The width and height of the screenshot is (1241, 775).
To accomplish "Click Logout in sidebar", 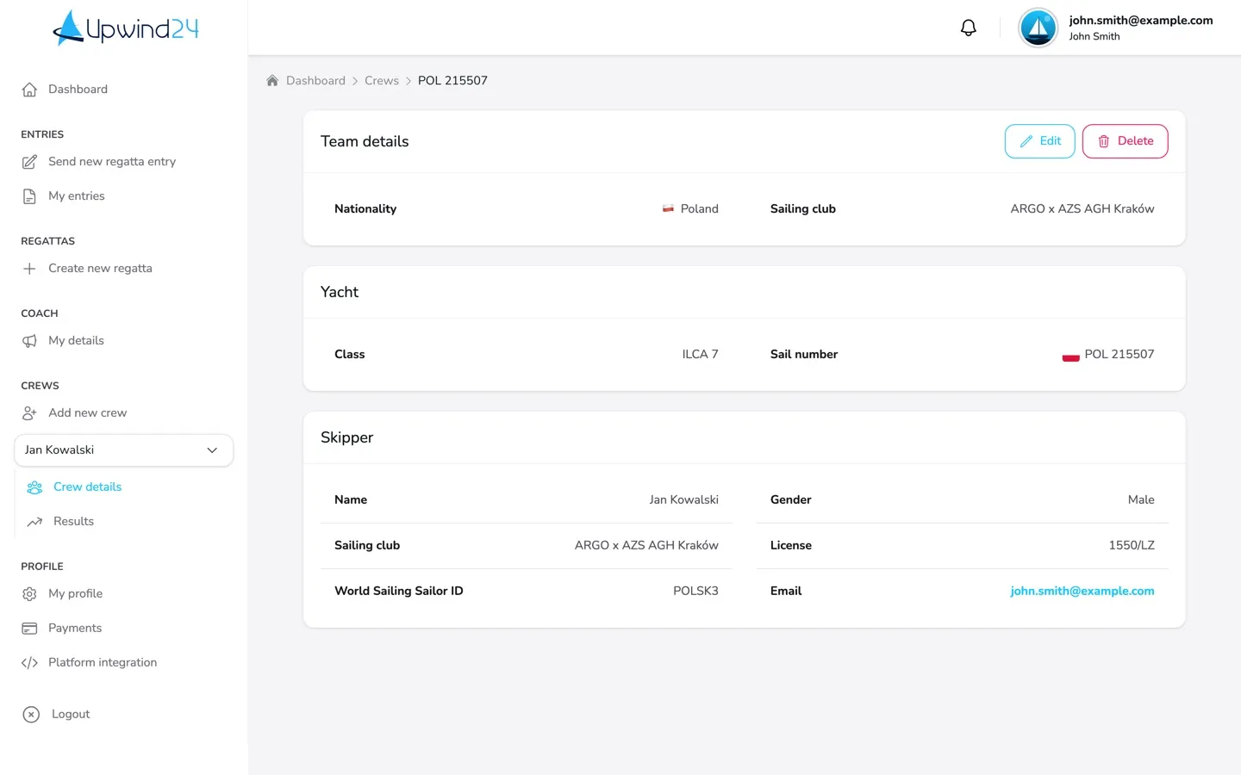I will point(71,715).
